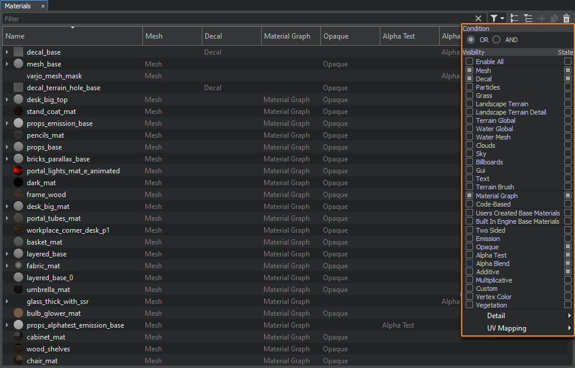This screenshot has height=368, width=575.
Task: Click into the Filter text field
Action: pyautogui.click(x=237, y=19)
